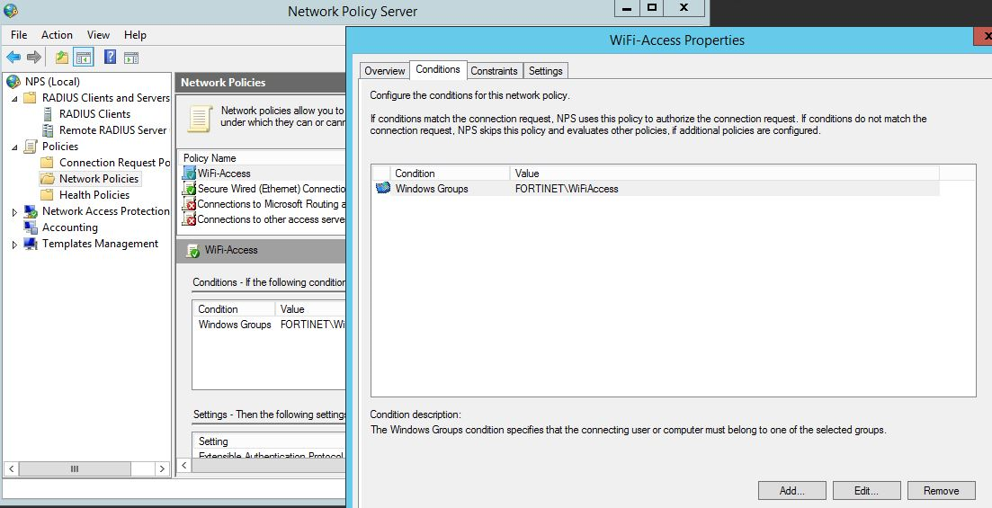Select the Connections to other access servers row
992x508 pixels.
[264, 218]
